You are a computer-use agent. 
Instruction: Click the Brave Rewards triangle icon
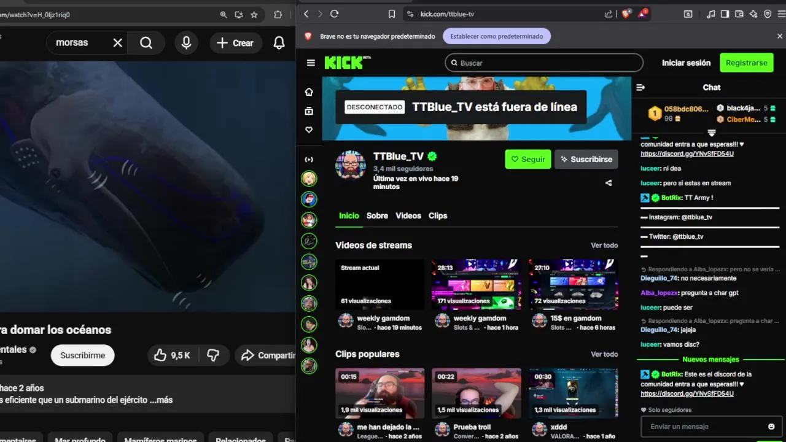[642, 14]
